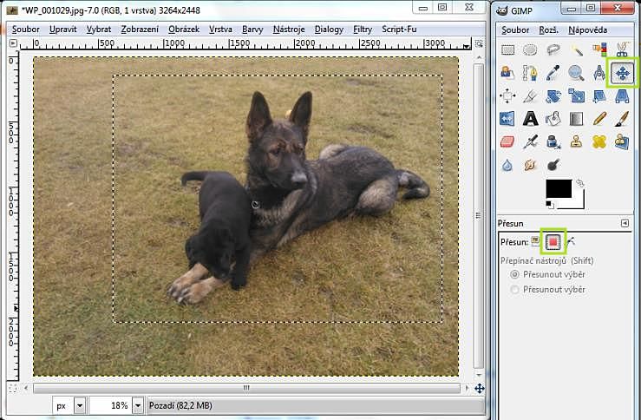Set move mode to layer
This screenshot has width=641, height=420.
coord(536,241)
